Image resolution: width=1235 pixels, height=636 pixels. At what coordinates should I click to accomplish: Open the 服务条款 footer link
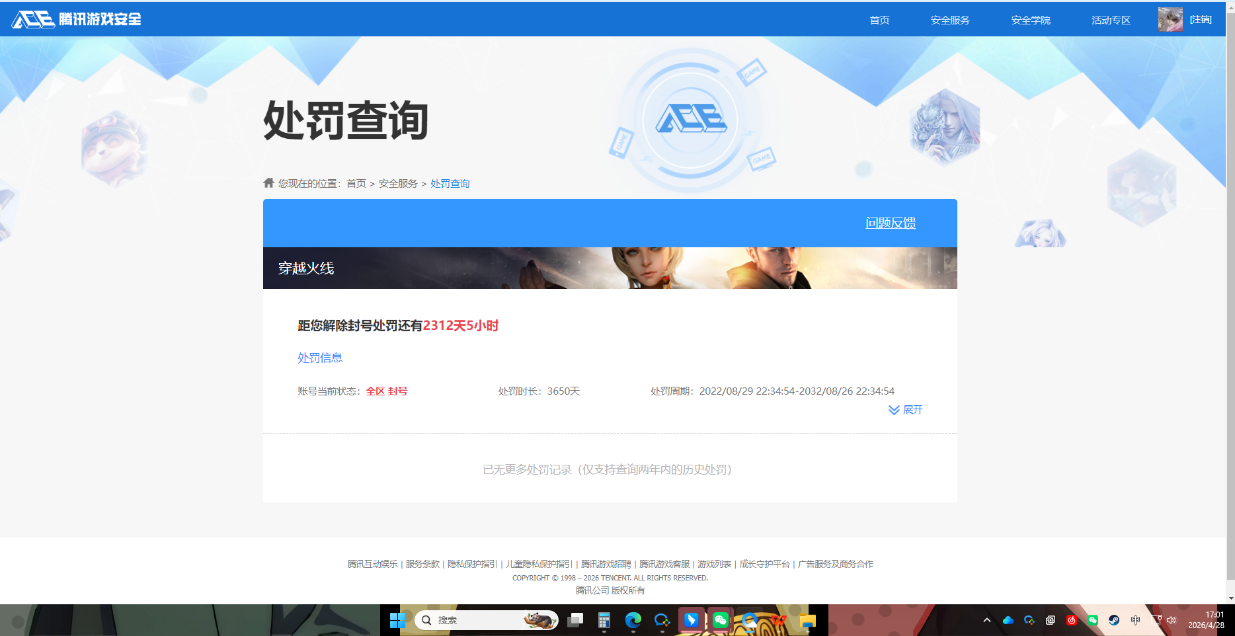(x=422, y=564)
